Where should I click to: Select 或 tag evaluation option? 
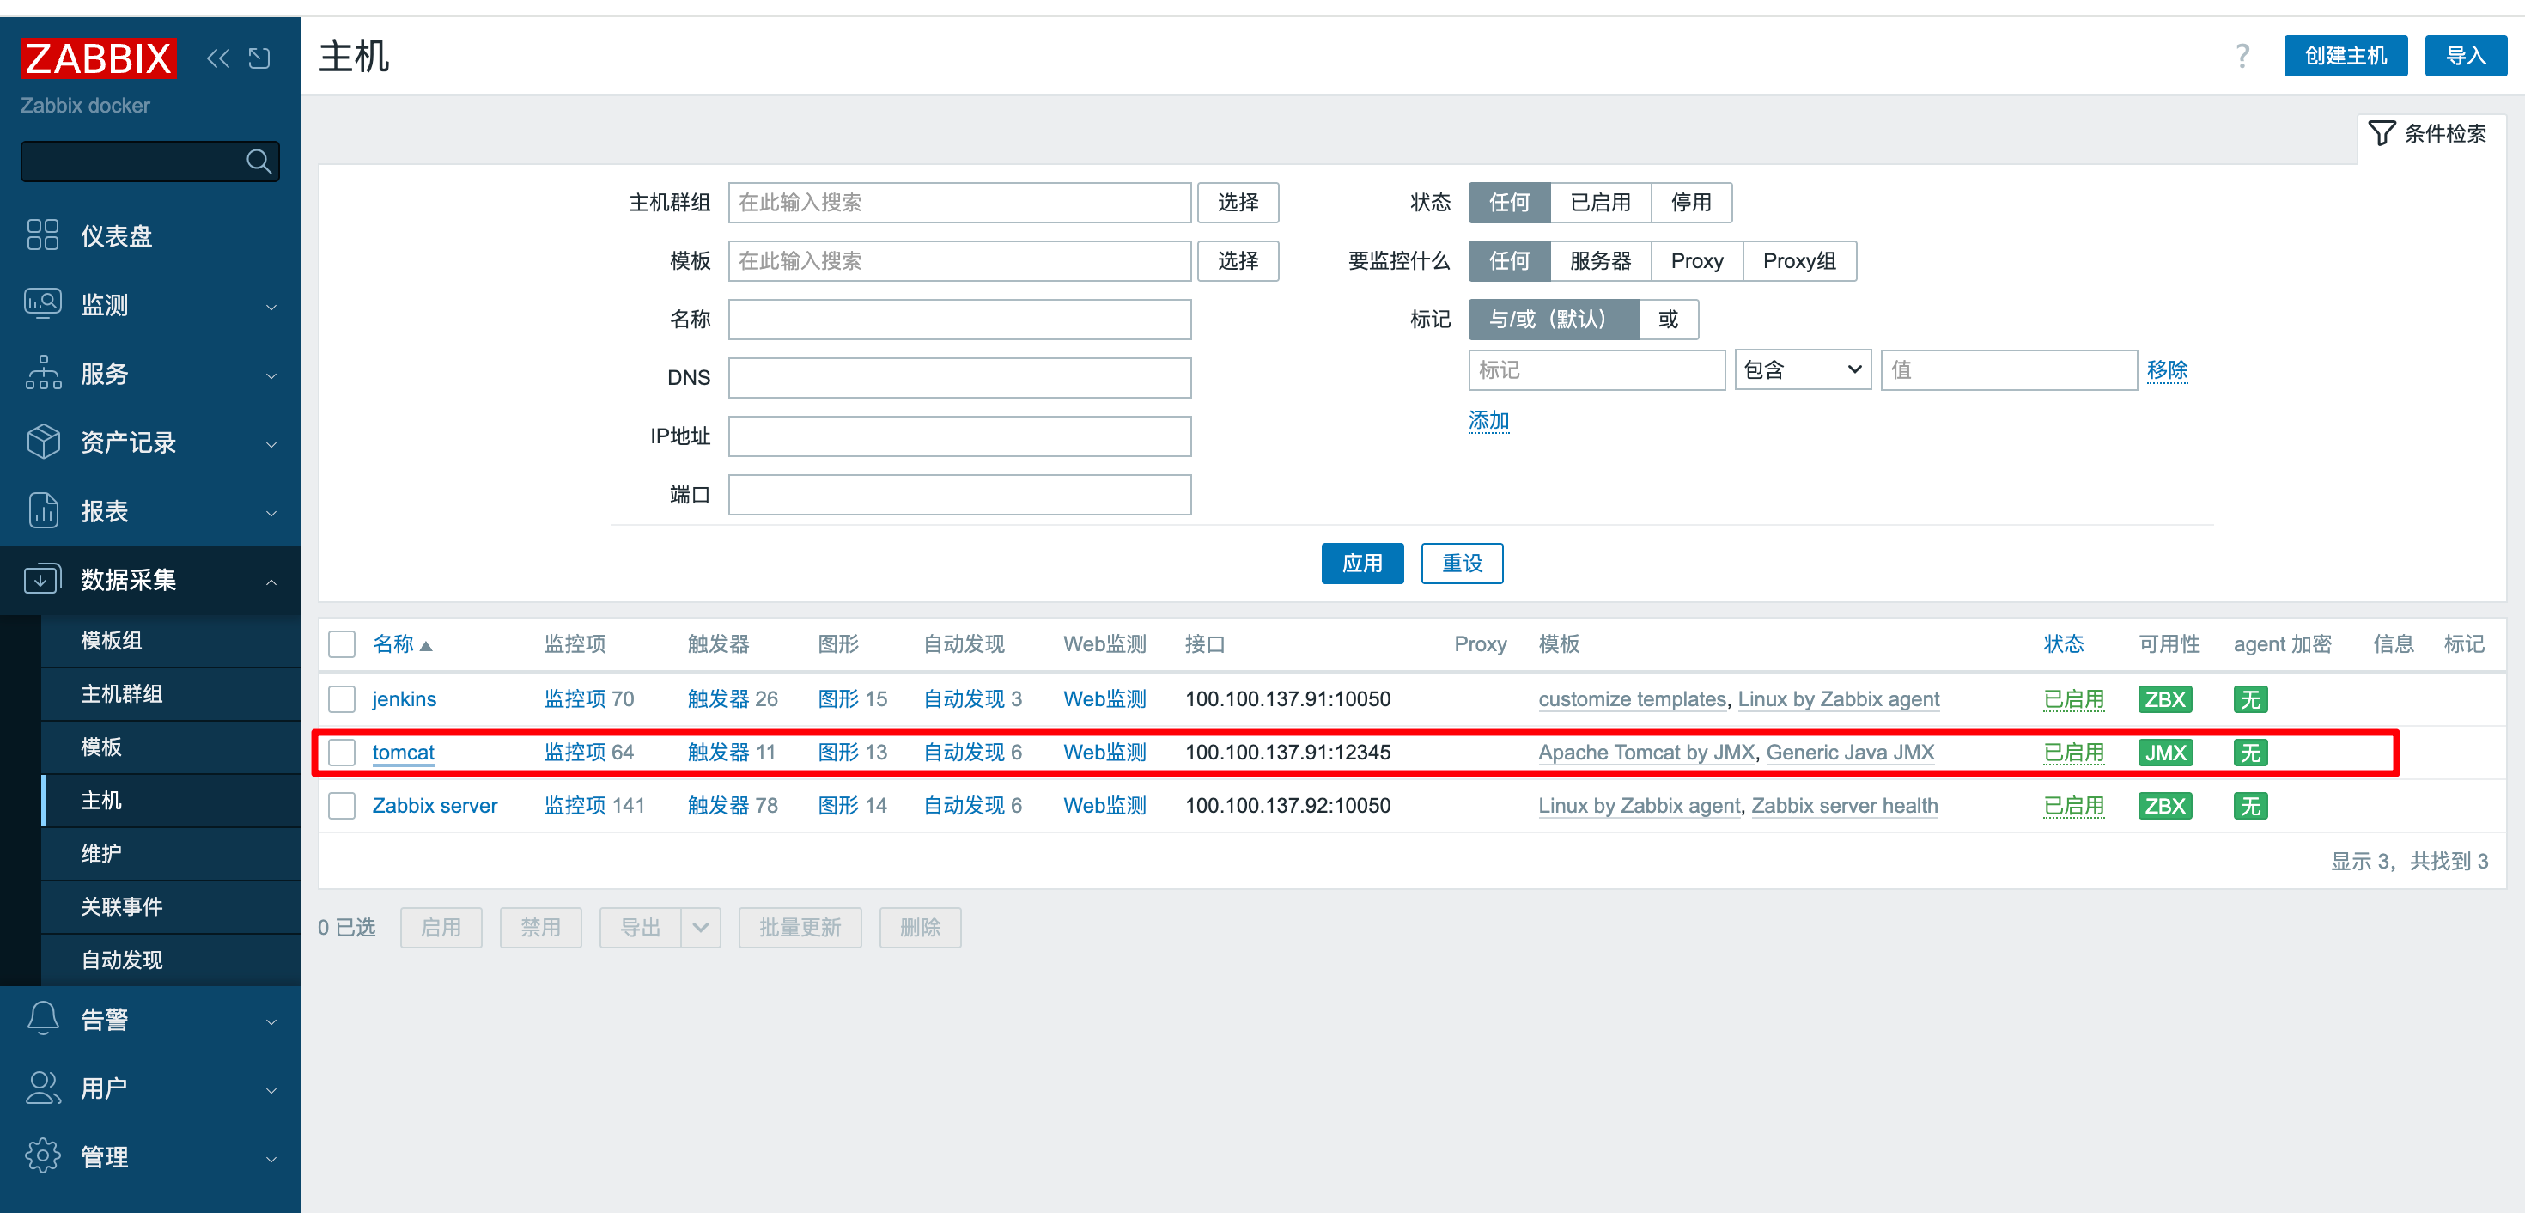point(1667,319)
